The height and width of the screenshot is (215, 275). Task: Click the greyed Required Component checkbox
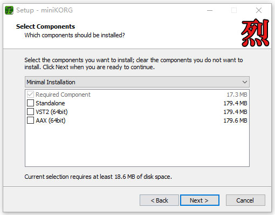(x=30, y=95)
